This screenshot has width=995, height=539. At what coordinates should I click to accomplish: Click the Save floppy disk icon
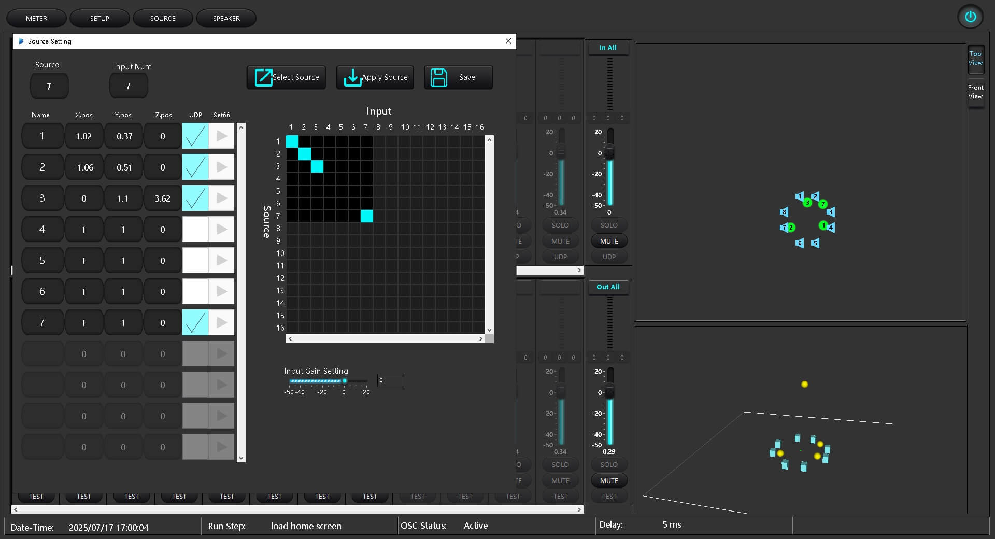tap(439, 77)
